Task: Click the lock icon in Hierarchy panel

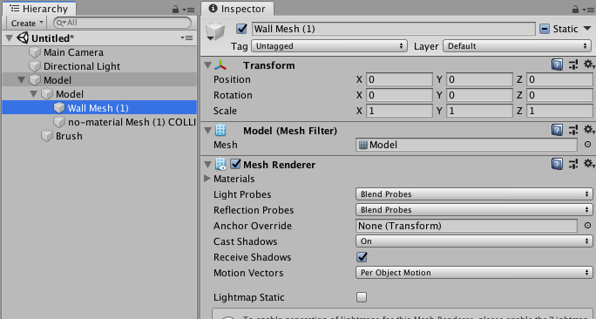Action: [x=175, y=9]
